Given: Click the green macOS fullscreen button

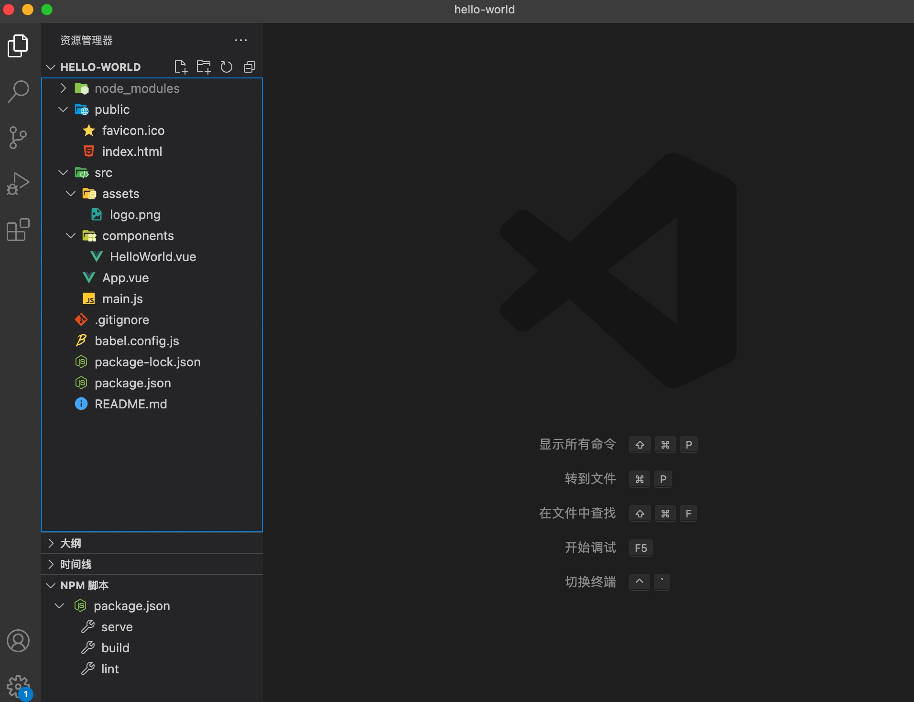Looking at the screenshot, I should pos(47,10).
